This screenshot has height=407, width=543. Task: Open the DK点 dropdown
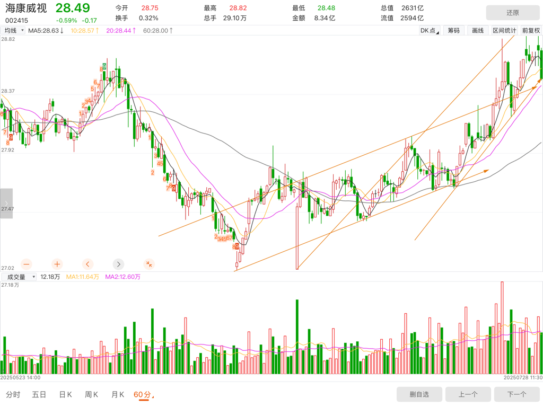click(x=430, y=30)
